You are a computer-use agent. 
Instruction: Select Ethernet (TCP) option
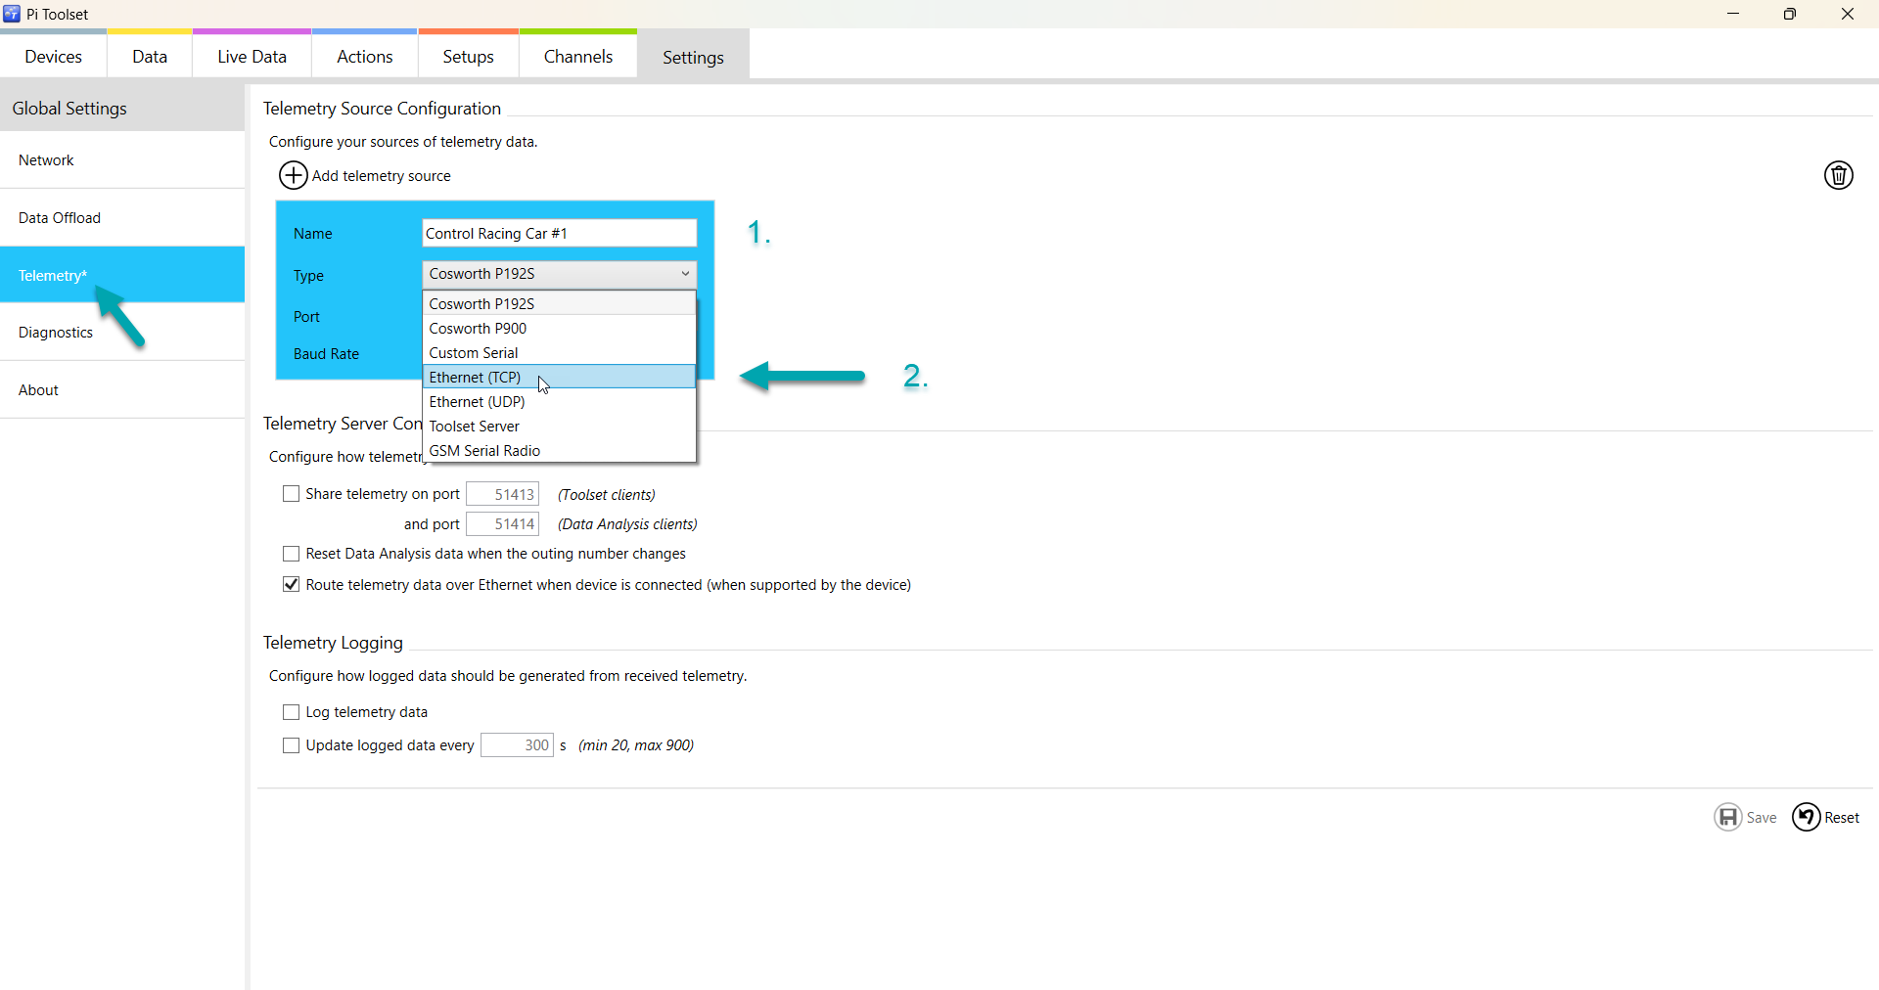pos(559,378)
